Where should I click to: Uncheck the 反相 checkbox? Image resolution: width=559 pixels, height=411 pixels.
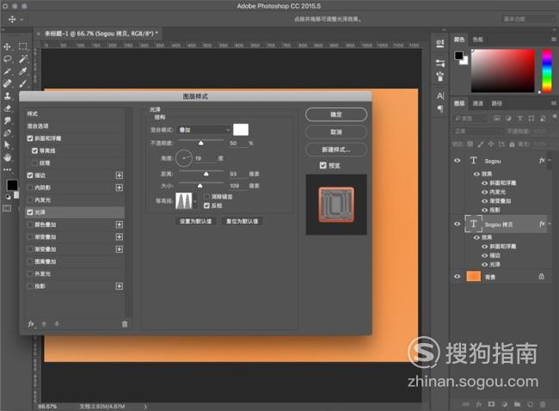click(x=206, y=205)
